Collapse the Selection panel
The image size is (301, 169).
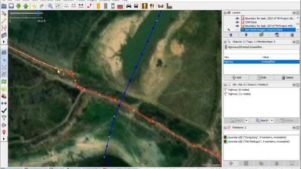coord(225,84)
